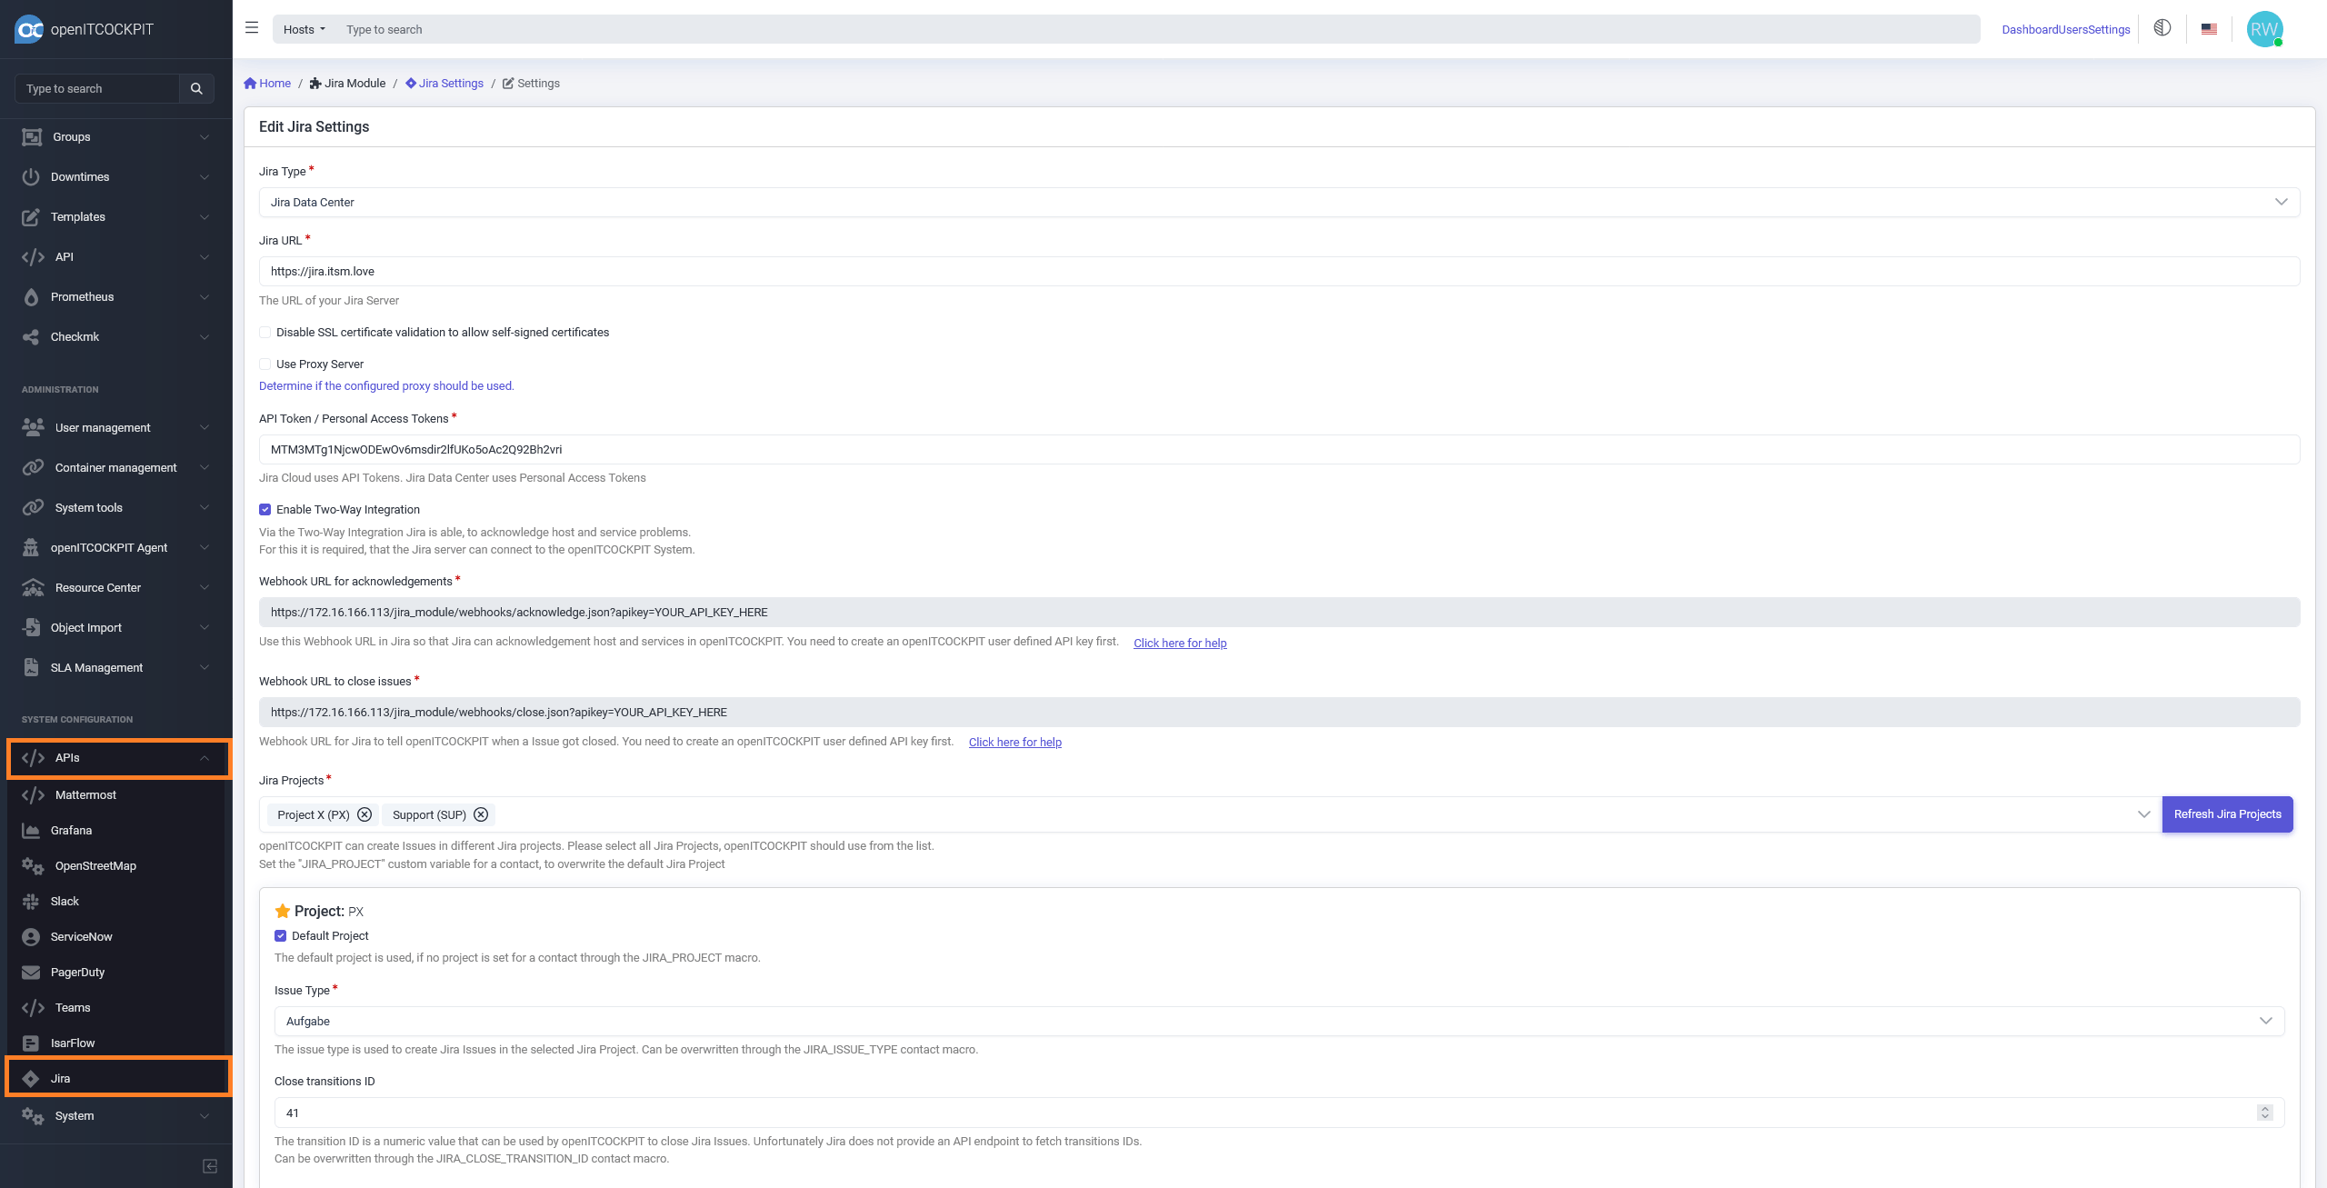Go to Jira Settings breadcrumb link
This screenshot has height=1188, width=2327.
(x=444, y=83)
